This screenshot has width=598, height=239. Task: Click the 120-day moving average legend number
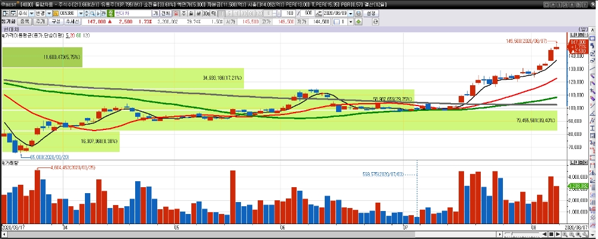tap(86, 35)
